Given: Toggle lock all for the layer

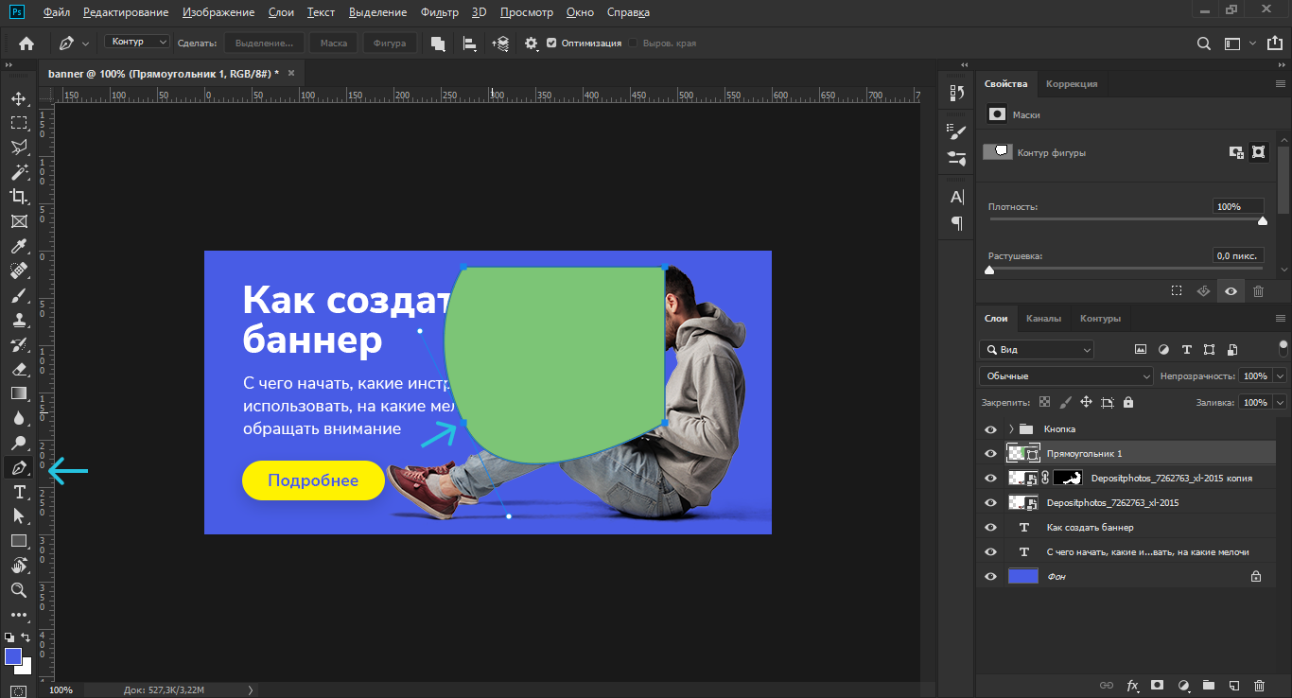Looking at the screenshot, I should tap(1128, 402).
